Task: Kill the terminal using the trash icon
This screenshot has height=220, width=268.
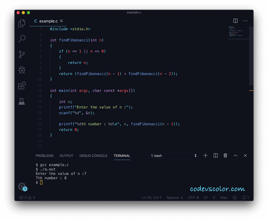Action: point(225,156)
